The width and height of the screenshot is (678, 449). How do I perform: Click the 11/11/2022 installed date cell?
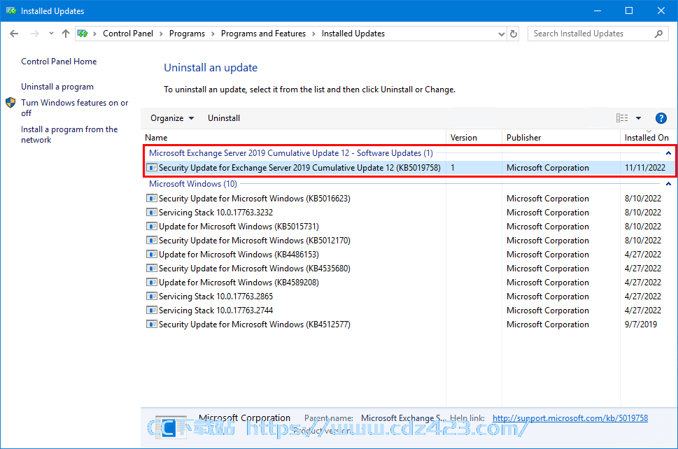click(645, 168)
